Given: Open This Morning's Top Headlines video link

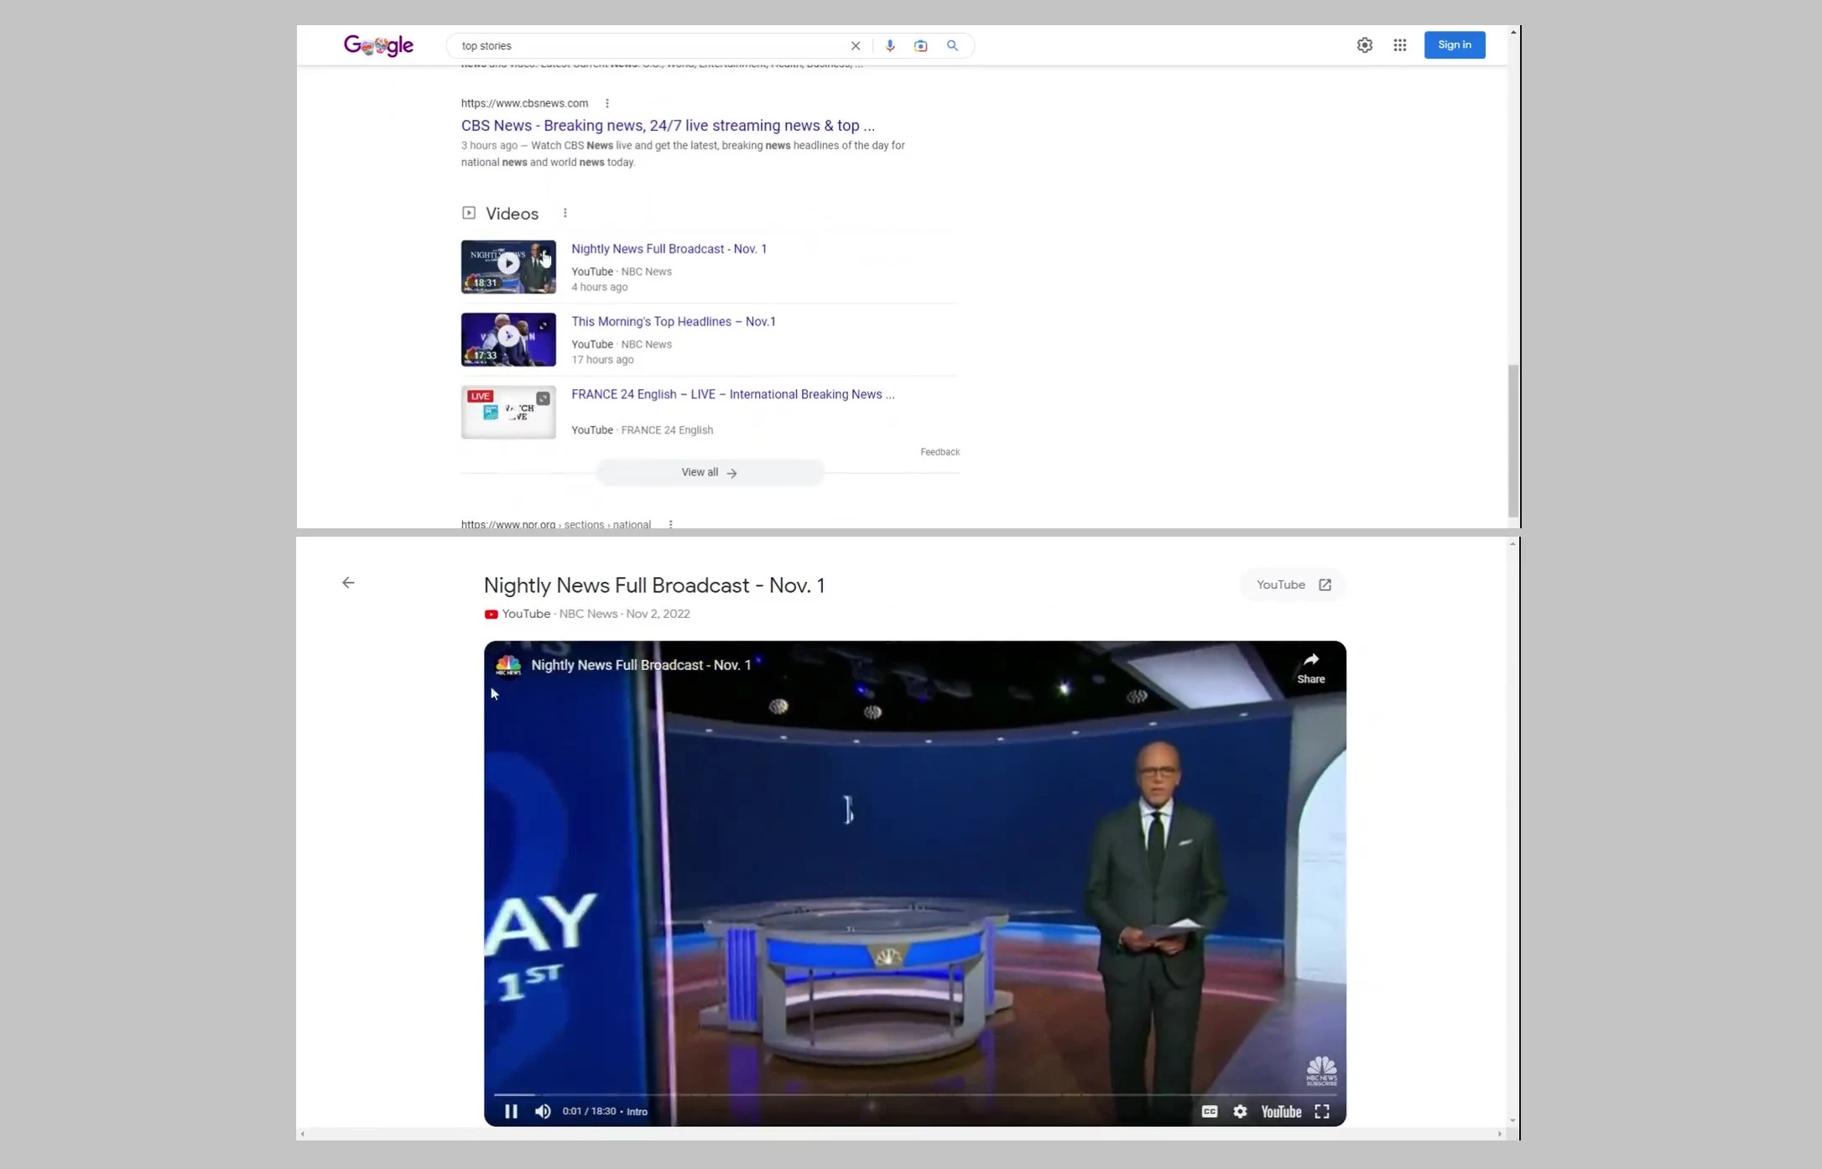Looking at the screenshot, I should tap(673, 322).
